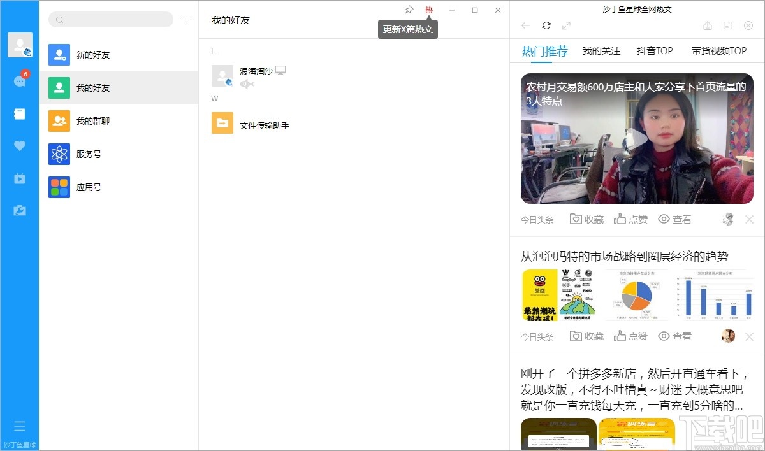Expand the hot articles panel to full view
The width and height of the screenshot is (765, 451).
coord(565,25)
